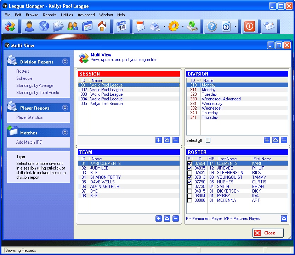
Task: Click the plus button under Session list
Action: pos(159,140)
